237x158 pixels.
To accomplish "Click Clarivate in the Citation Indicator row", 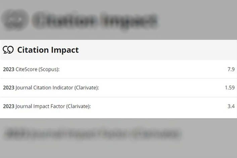I will [87, 88].
